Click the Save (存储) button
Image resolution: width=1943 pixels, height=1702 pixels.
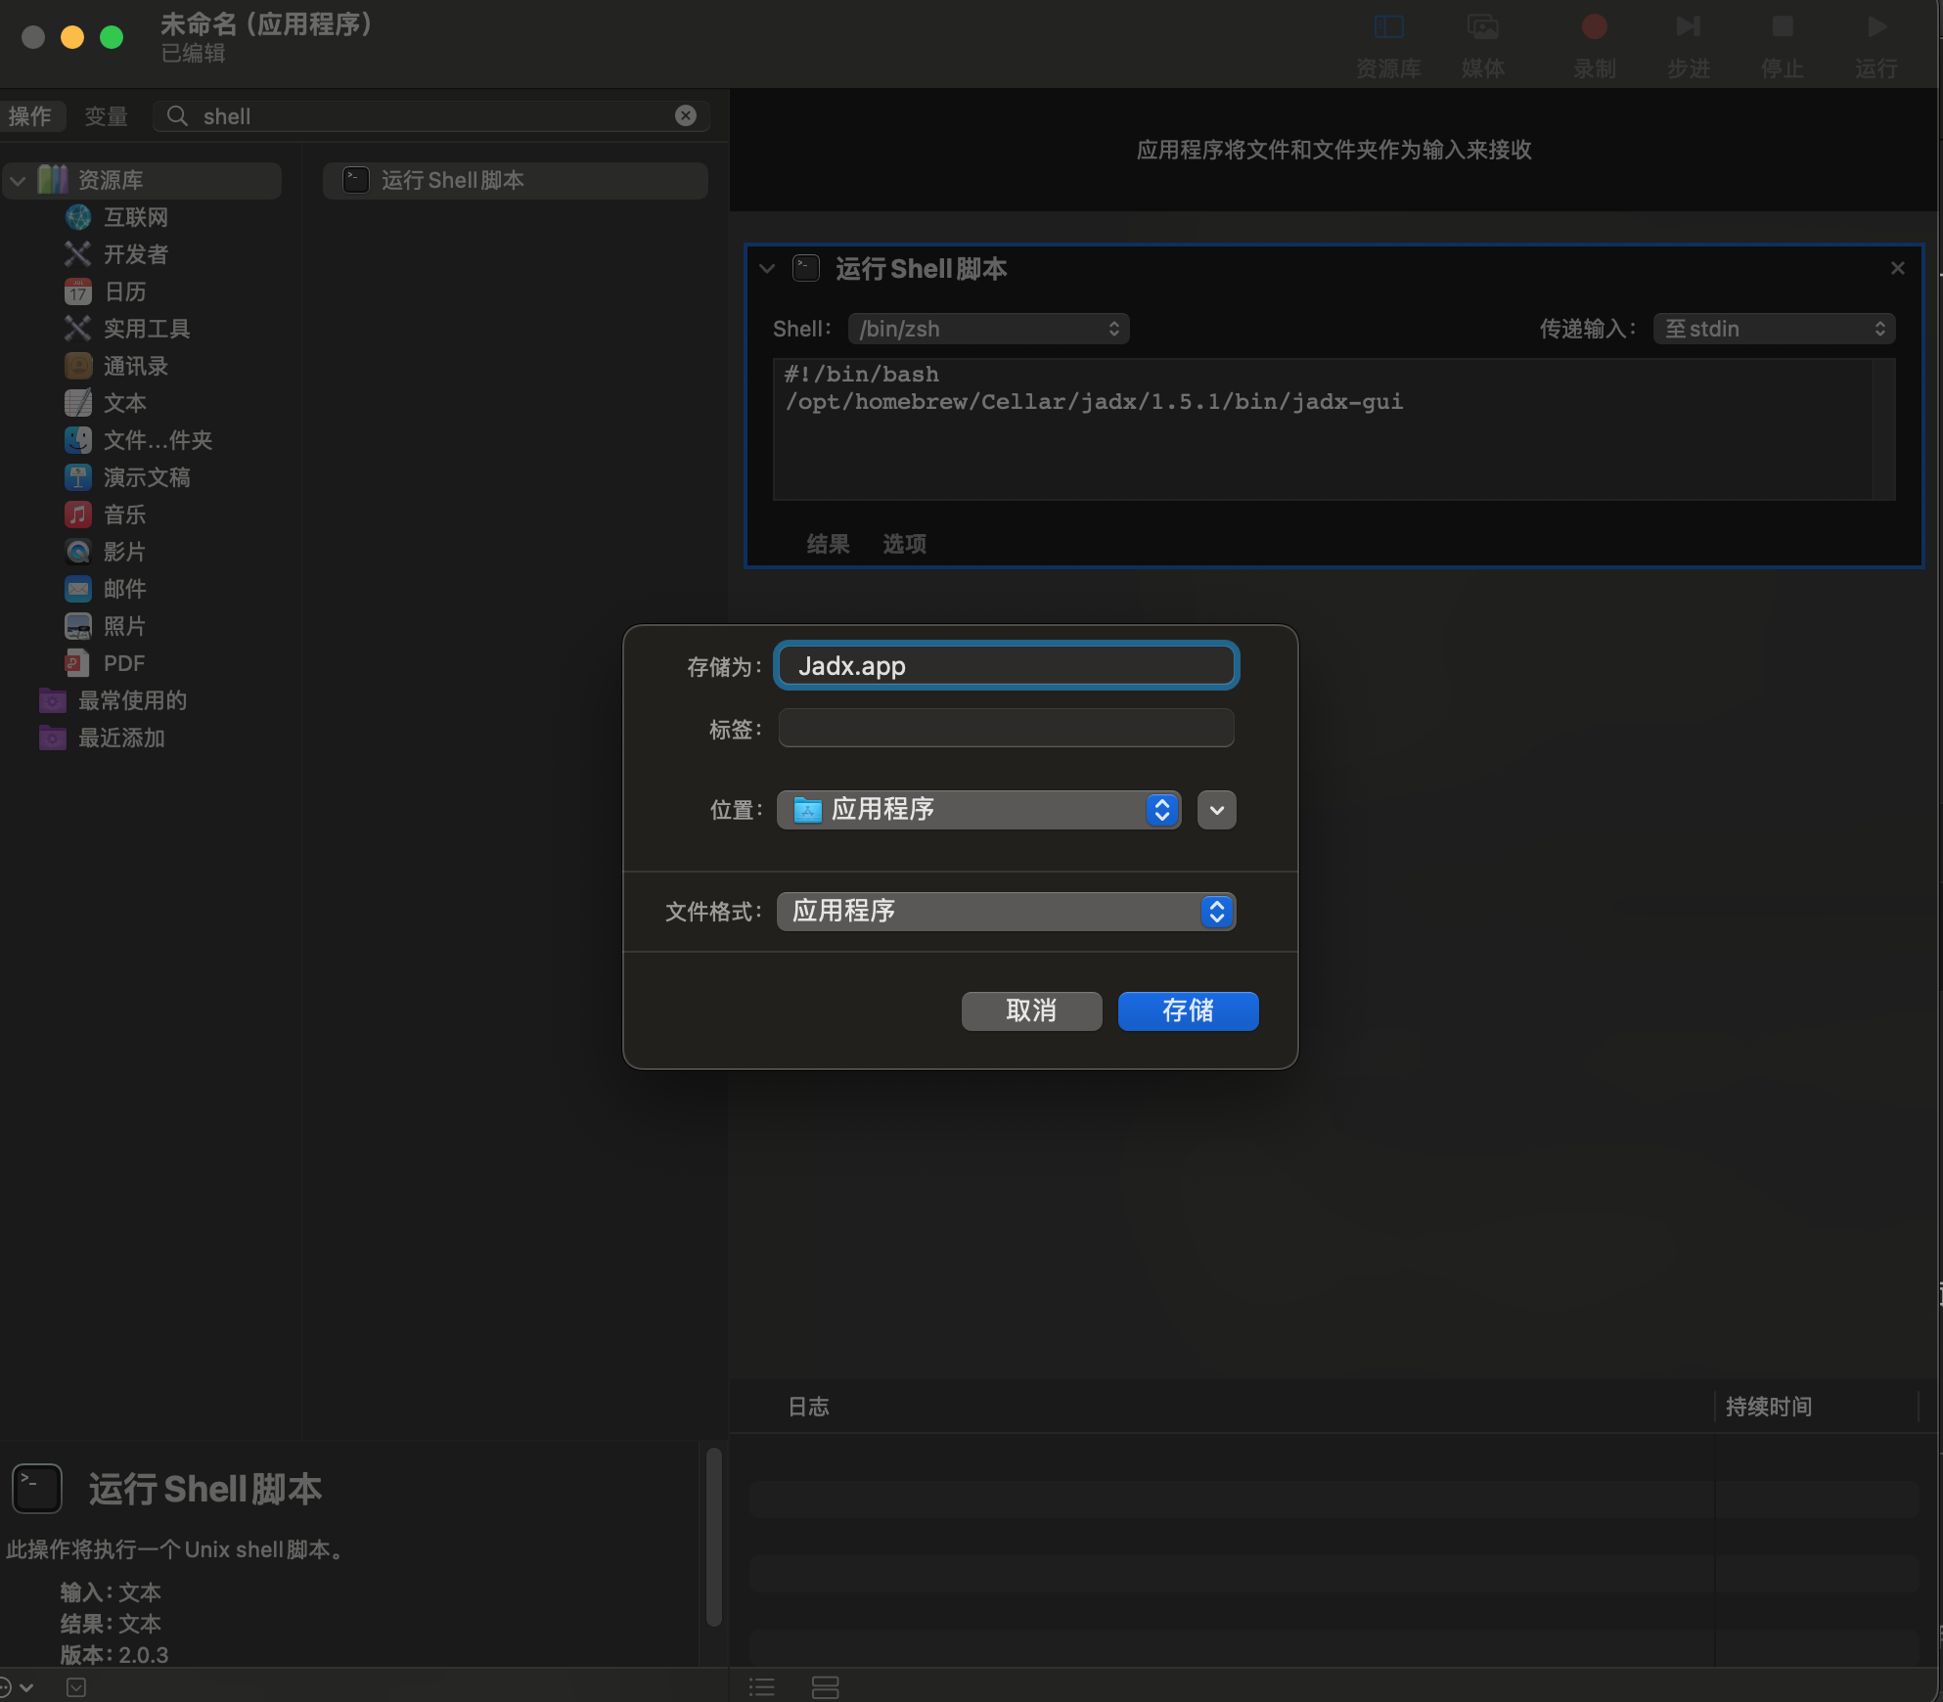(x=1188, y=1010)
